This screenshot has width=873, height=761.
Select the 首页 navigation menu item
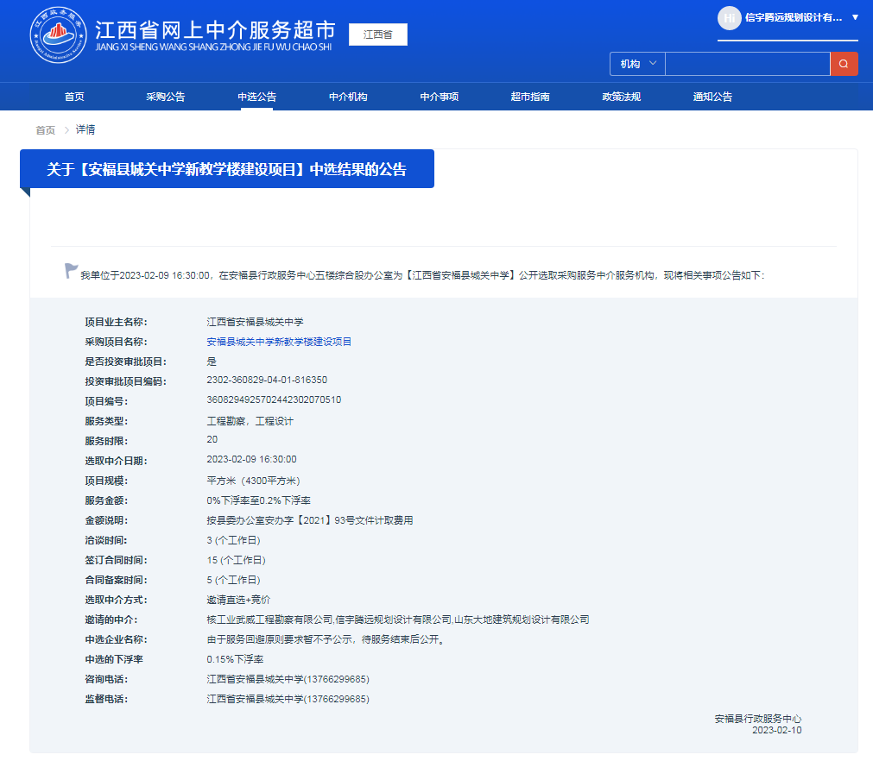point(73,97)
